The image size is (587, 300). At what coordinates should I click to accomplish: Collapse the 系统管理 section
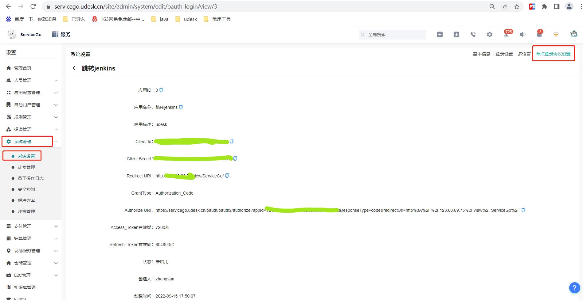click(56, 142)
